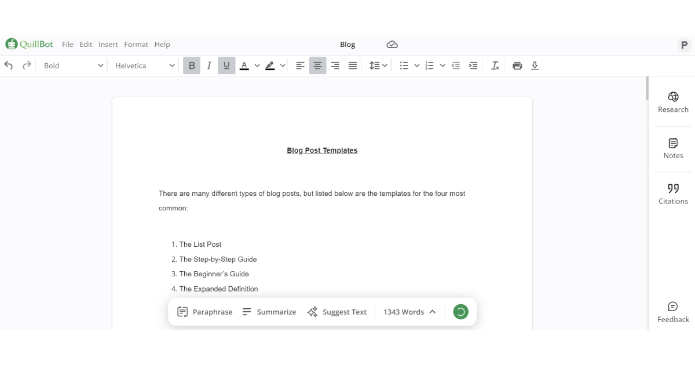Open the text style dropdown showing Bold
Image resolution: width=695 pixels, height=365 pixels.
tap(74, 65)
